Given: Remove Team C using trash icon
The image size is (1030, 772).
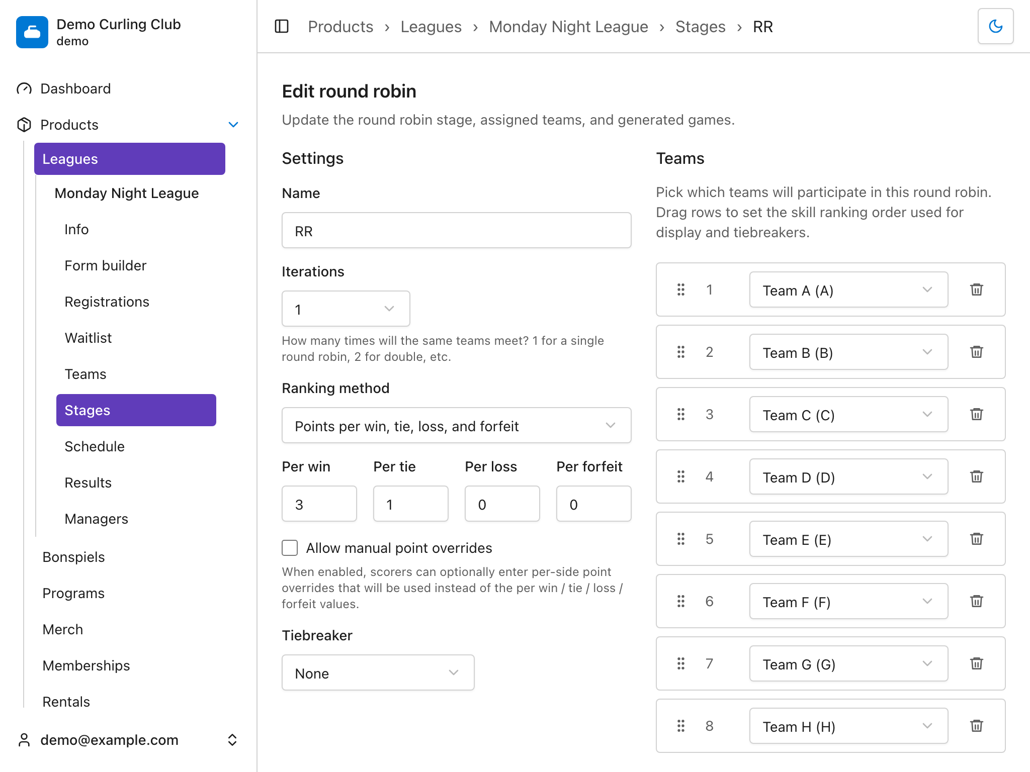Looking at the screenshot, I should point(976,414).
